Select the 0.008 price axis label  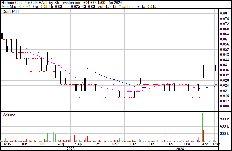[x=224, y=106]
